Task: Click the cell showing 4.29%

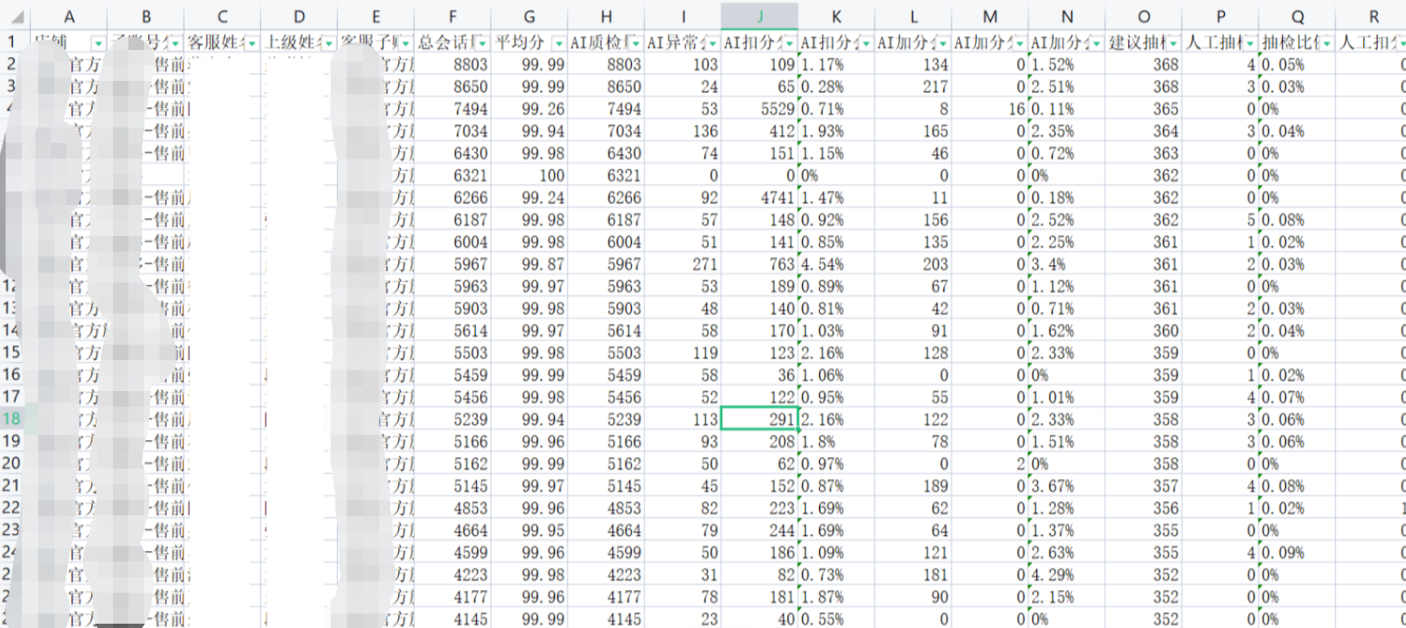Action: tap(1066, 575)
